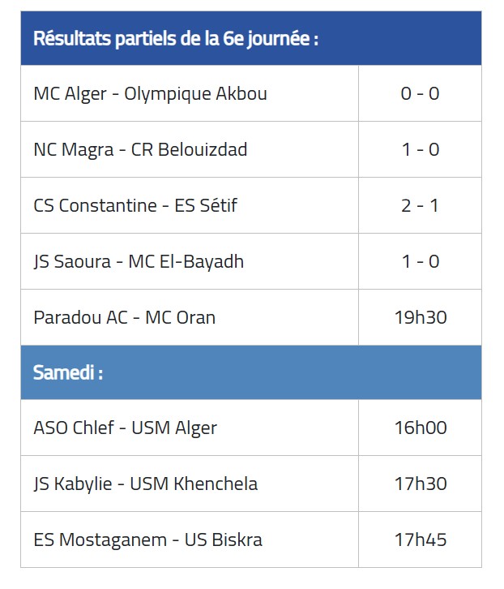Click the 'Olympique Akbou' team name

[x=195, y=93]
